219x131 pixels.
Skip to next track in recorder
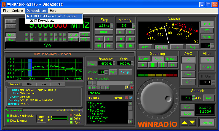point(108,88)
